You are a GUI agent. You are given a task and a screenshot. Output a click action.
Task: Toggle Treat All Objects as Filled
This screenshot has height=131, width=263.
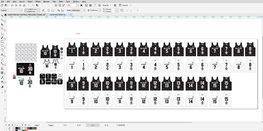point(122,10)
